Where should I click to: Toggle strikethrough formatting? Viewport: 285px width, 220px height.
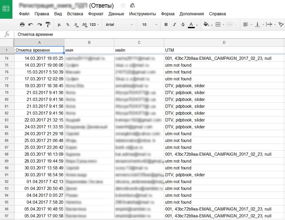coord(183,24)
